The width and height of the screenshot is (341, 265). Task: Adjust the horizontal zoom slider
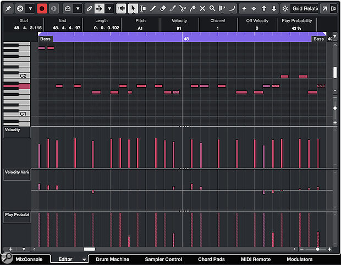[x=317, y=249]
